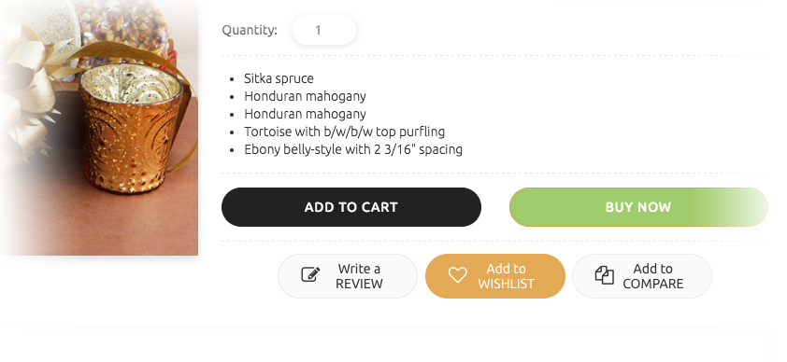Image resolution: width=787 pixels, height=362 pixels.
Task: Click the REVIEW word in the review button
Action: (359, 284)
